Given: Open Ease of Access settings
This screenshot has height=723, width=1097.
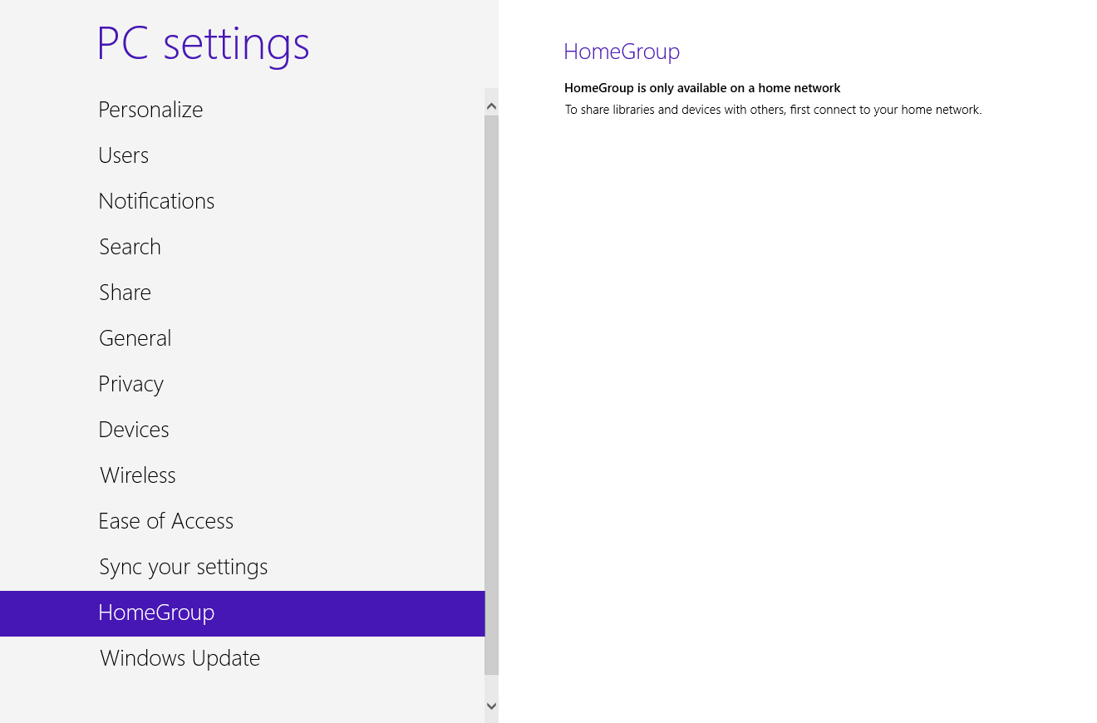Looking at the screenshot, I should click(x=242, y=521).
